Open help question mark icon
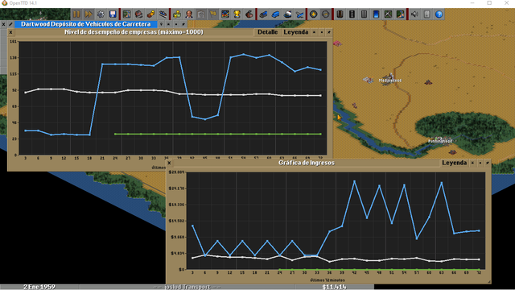This screenshot has height=290, width=515. [x=439, y=14]
